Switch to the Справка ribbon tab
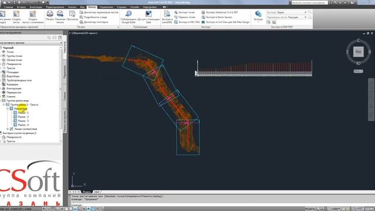375x211 pixels. pos(121,7)
